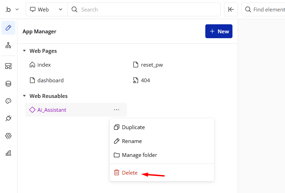Collapse the Web Pages section
The image size is (285, 193).
[24, 51]
